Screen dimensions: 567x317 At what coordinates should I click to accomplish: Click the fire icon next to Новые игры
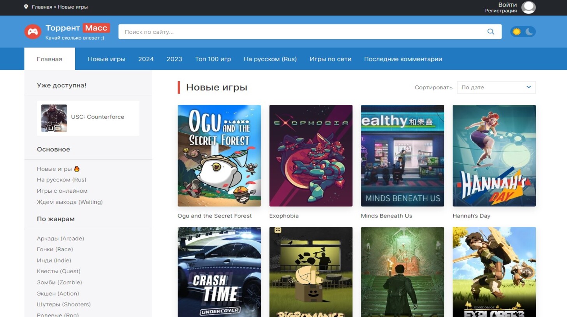click(77, 169)
